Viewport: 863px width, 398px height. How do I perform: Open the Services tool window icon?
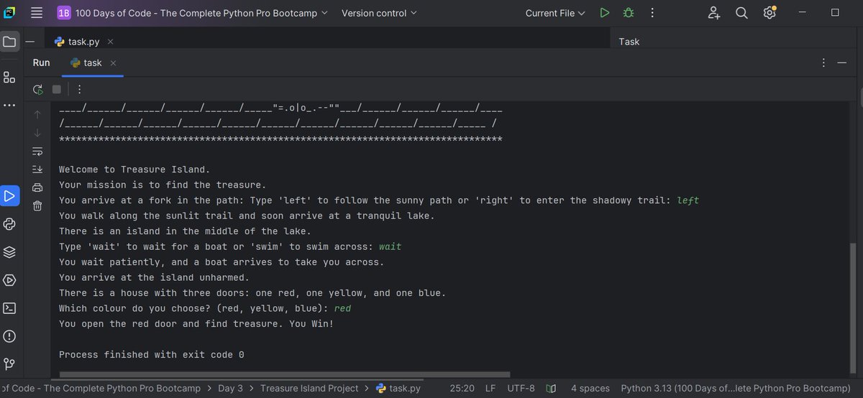tap(9, 280)
